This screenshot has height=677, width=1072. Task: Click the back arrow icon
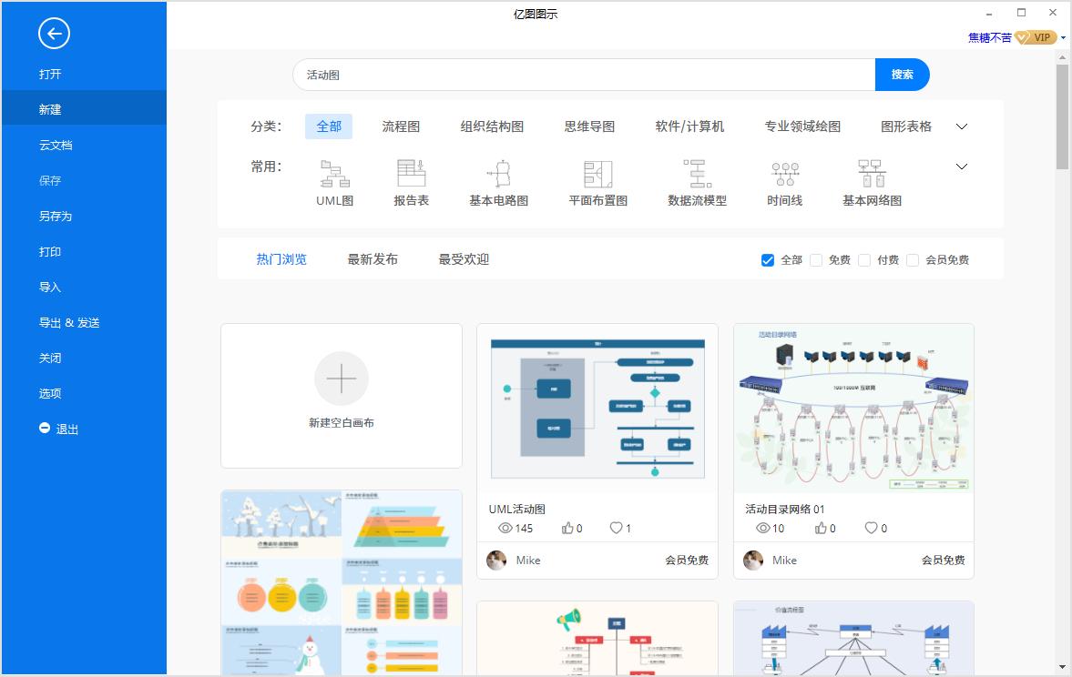[x=54, y=34]
